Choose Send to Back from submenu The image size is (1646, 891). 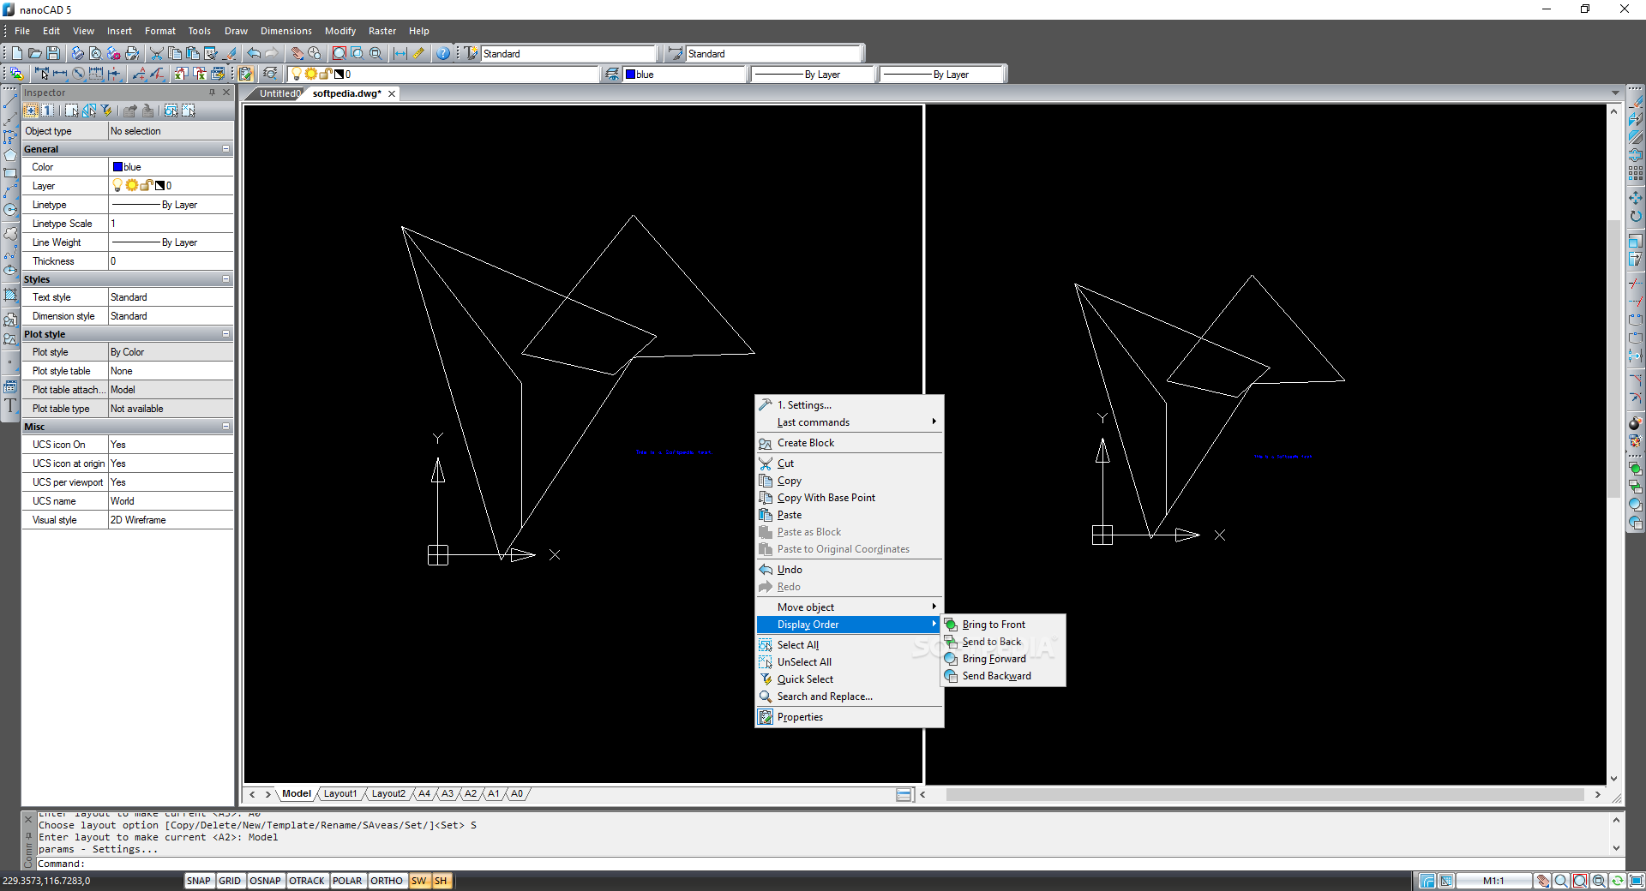tap(1003, 642)
